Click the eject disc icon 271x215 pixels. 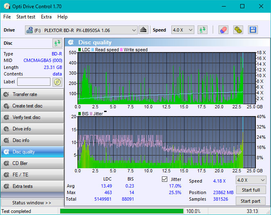(x=143, y=30)
